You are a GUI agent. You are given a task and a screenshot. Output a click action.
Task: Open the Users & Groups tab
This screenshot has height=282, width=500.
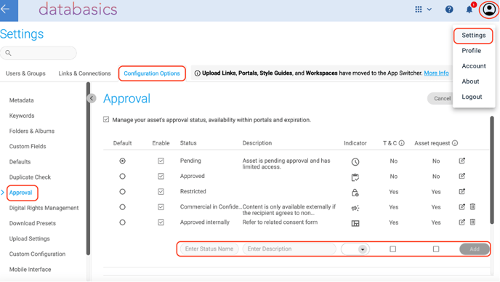[25, 73]
